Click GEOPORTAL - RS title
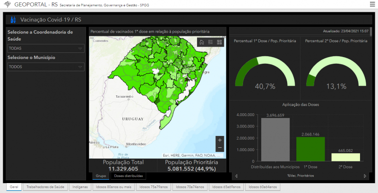Image resolution: width=378 pixels, height=193 pixels. 36,4
